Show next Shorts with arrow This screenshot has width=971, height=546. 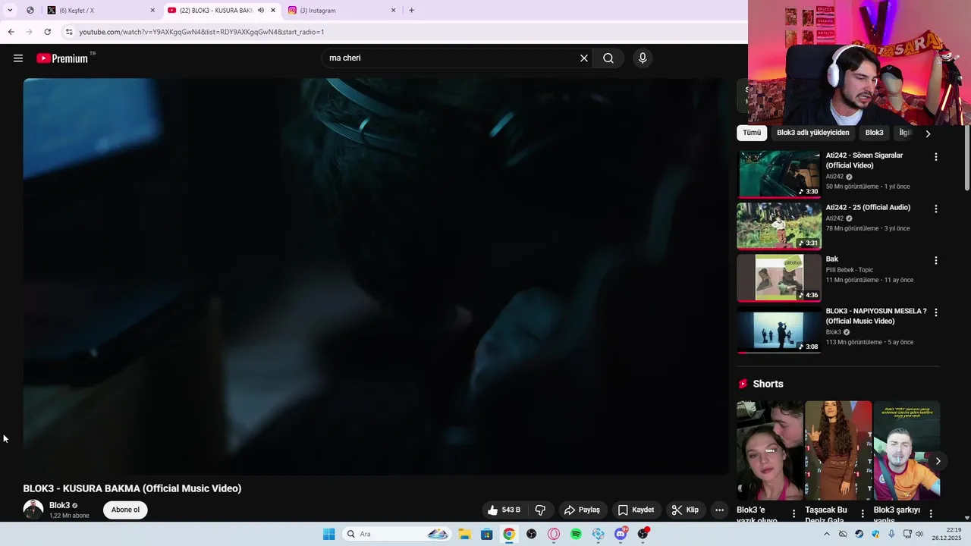[938, 461]
